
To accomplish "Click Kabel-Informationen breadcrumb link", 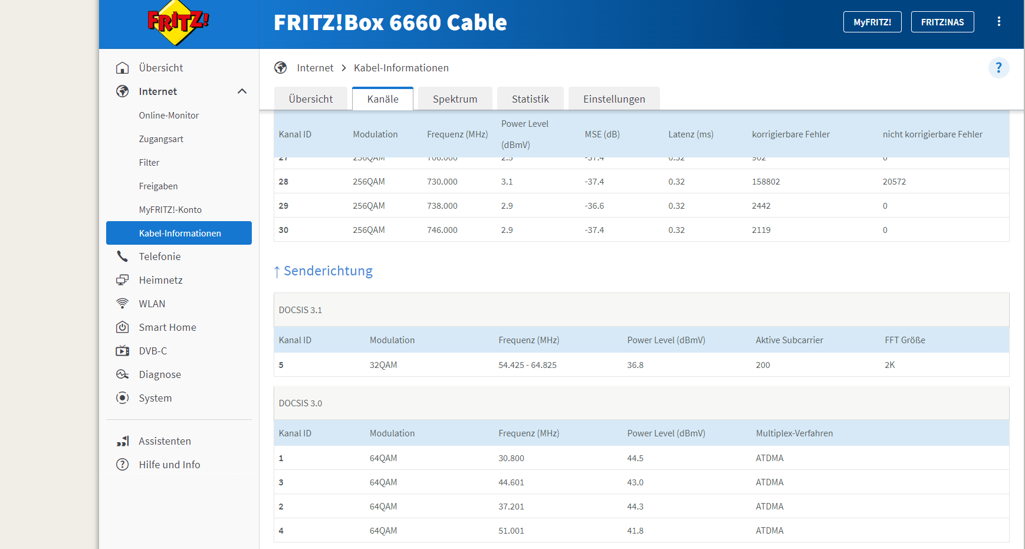I will [x=401, y=68].
